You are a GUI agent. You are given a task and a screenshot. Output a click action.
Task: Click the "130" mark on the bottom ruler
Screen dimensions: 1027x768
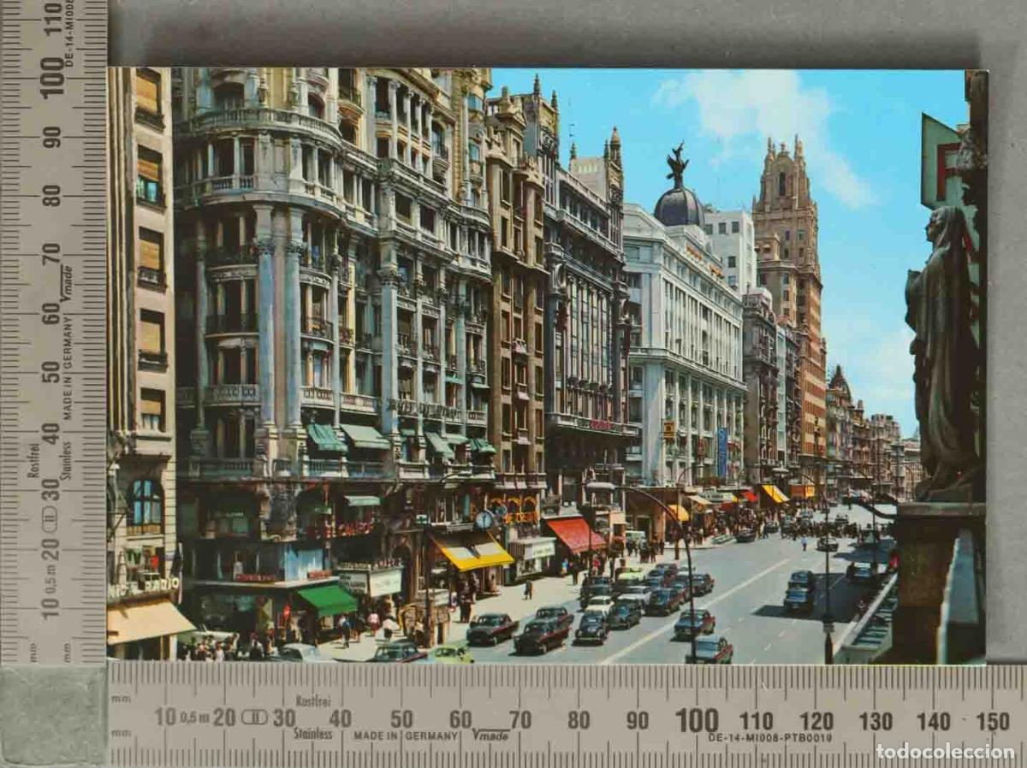click(875, 721)
